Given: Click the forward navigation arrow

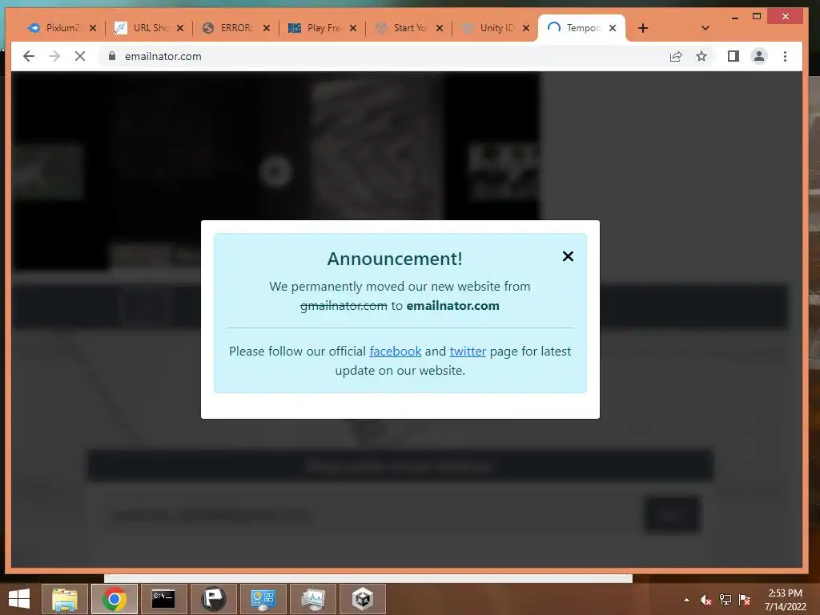Looking at the screenshot, I should pos(54,56).
